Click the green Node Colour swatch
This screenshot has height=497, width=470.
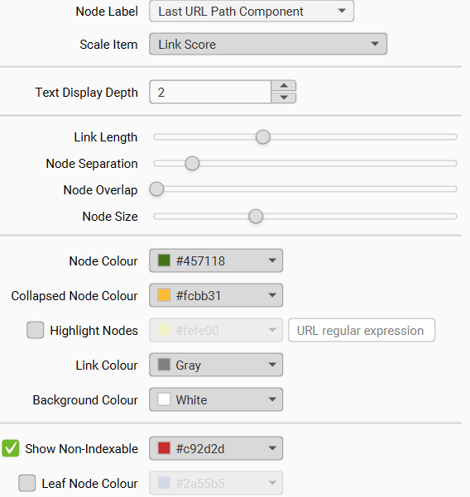pos(164,260)
